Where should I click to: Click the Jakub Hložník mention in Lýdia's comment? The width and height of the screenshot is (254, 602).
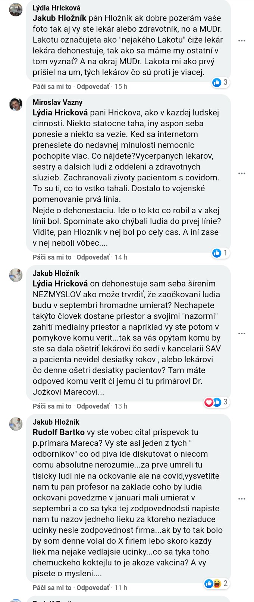coord(59,18)
